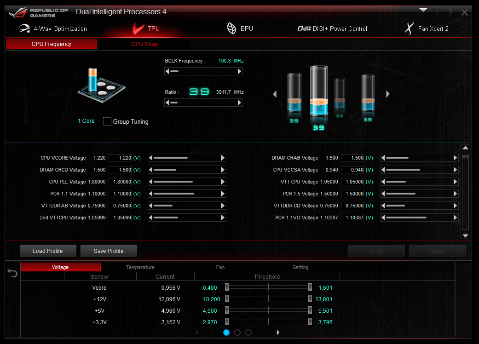
Task: Open the EPU section via its leaf icon
Action: coord(231,28)
